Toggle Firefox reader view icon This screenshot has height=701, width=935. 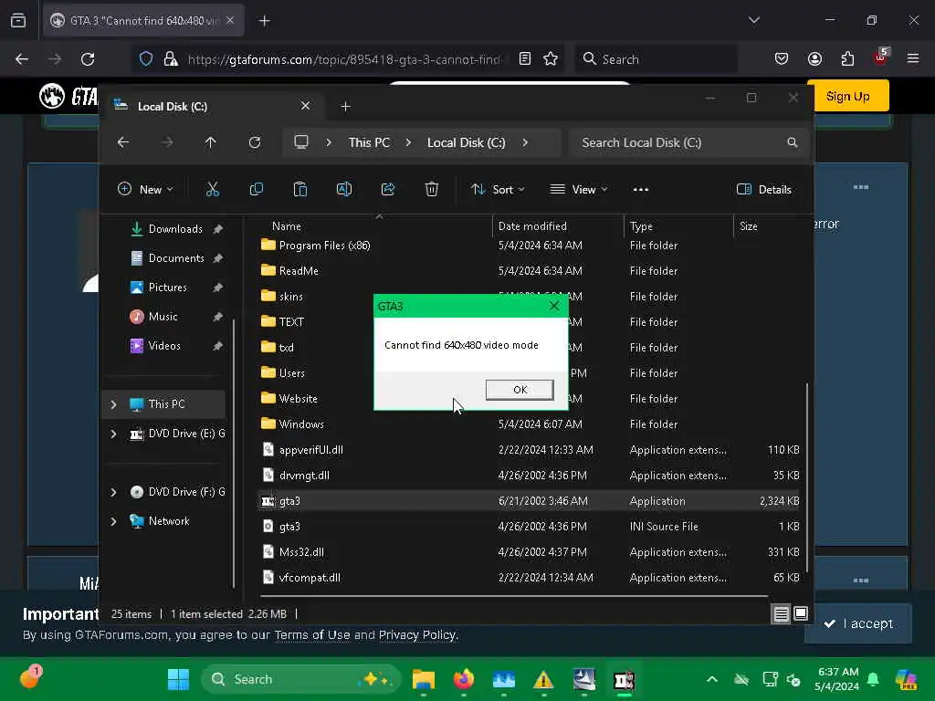click(x=525, y=59)
